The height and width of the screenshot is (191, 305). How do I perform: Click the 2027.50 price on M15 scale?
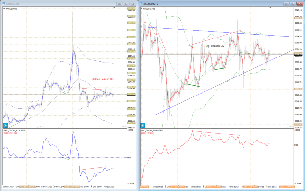pos(298,62)
